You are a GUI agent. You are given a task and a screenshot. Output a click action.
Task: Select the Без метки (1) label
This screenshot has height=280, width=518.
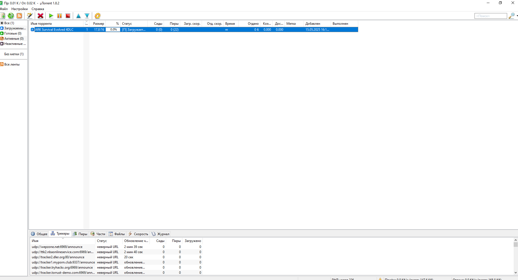click(x=14, y=54)
